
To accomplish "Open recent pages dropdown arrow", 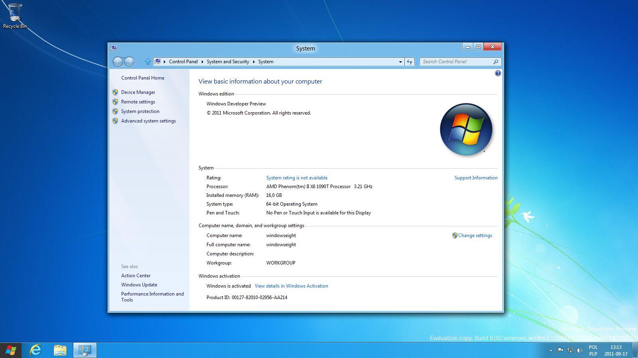I will (x=138, y=62).
